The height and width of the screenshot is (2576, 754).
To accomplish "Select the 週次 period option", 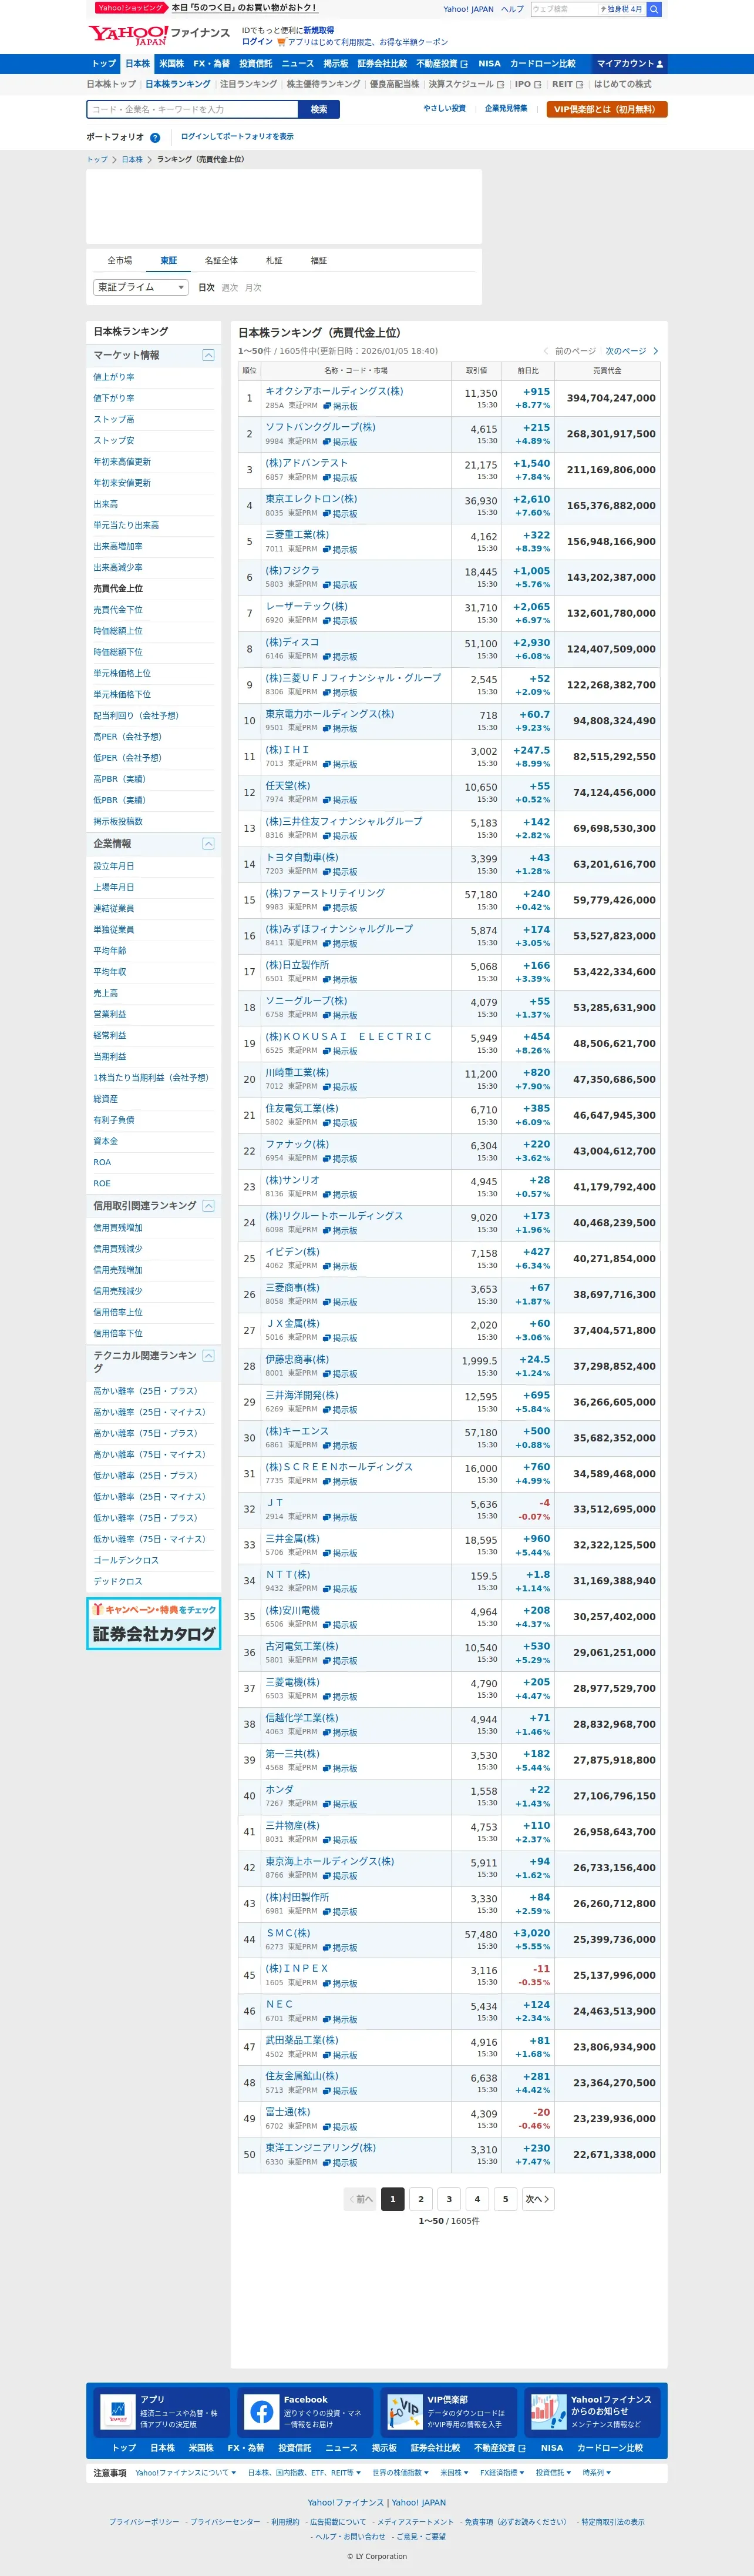I will [x=230, y=288].
